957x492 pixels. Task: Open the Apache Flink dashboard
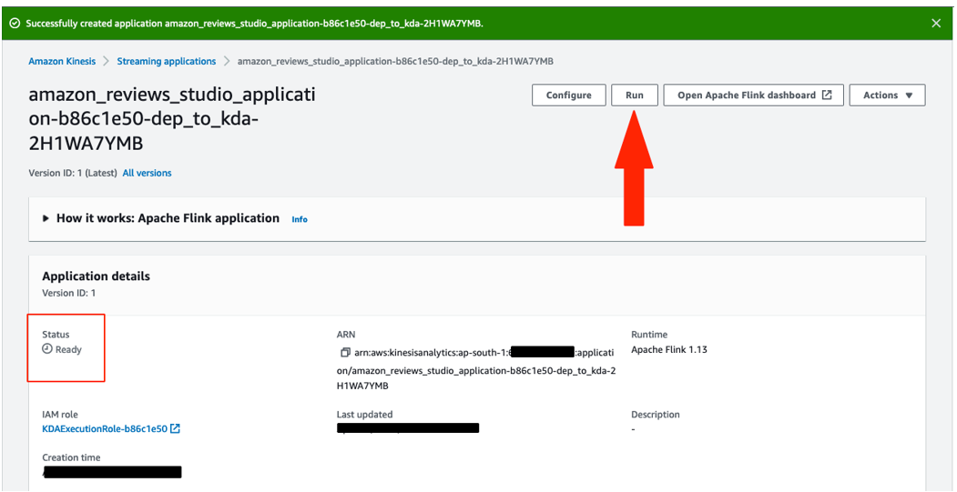tap(754, 95)
